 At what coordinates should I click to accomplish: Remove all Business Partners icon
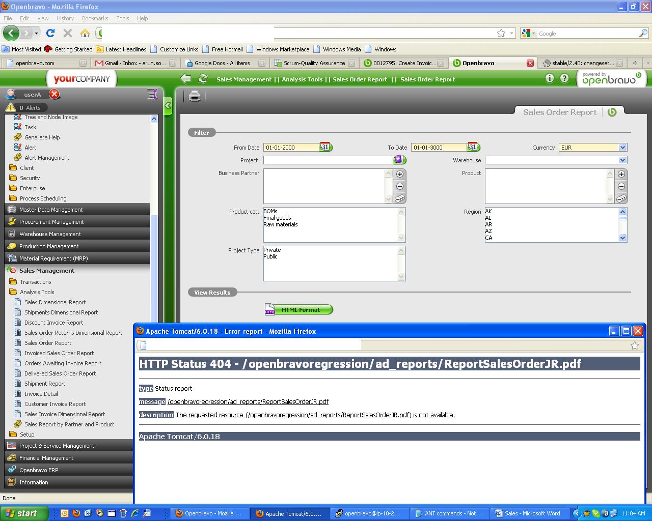tap(400, 198)
